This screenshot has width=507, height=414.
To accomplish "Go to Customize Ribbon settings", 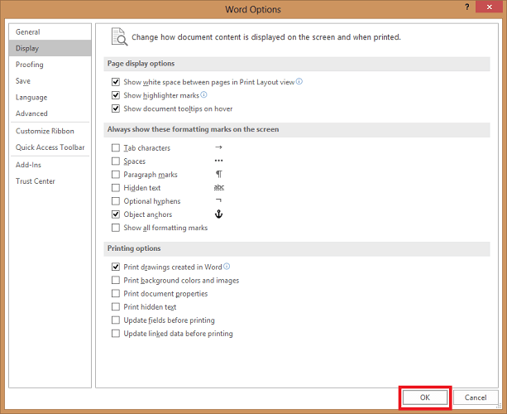I will [x=45, y=131].
